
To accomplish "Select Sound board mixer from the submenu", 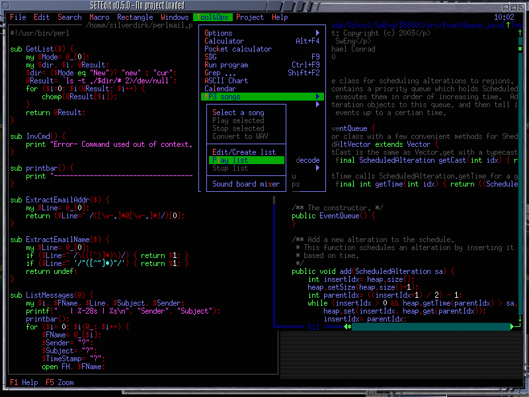I will pyautogui.click(x=246, y=184).
